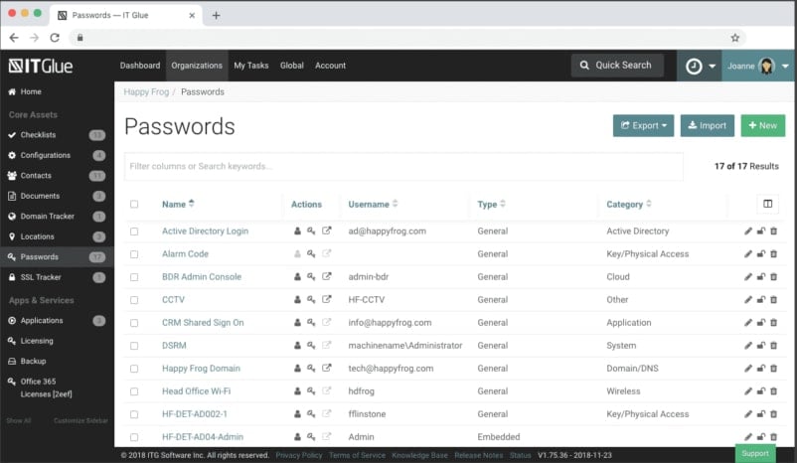The height and width of the screenshot is (463, 797).
Task: Sort table by Name column
Action: [178, 204]
